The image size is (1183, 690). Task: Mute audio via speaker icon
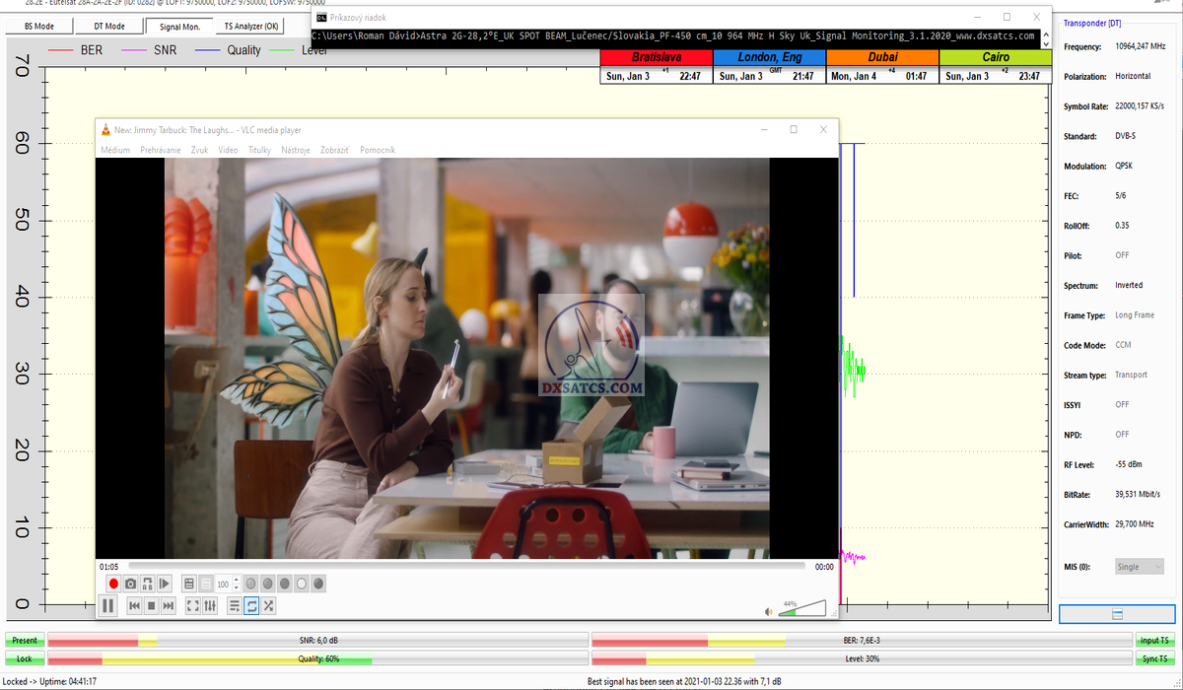(x=769, y=611)
